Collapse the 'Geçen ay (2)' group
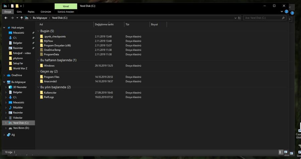Screen dimensions: 301x159 coord(38,71)
